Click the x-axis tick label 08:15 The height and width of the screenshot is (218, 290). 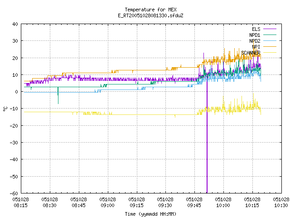point(21,205)
